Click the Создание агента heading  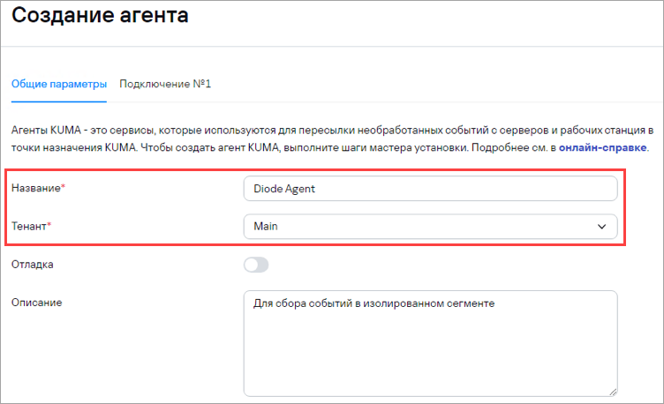(x=100, y=15)
